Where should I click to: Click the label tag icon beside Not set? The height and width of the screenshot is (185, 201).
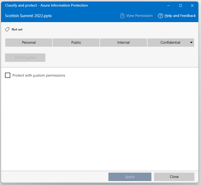click(7, 29)
